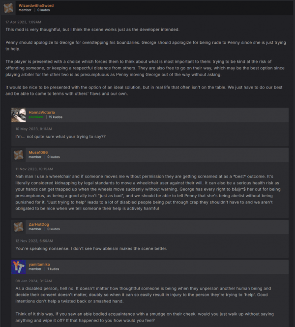Visit HannaVictoria's profile via username
The image size is (295, 327).
tap(42, 113)
